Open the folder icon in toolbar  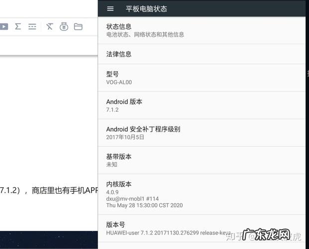(x=78, y=27)
